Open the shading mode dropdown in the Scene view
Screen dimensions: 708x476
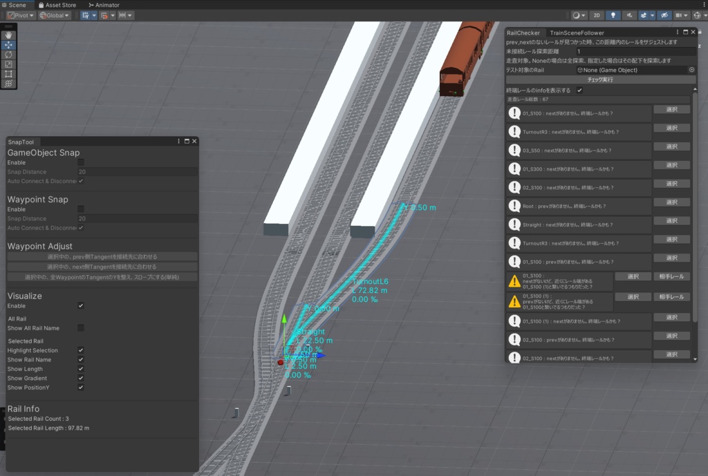click(x=579, y=15)
